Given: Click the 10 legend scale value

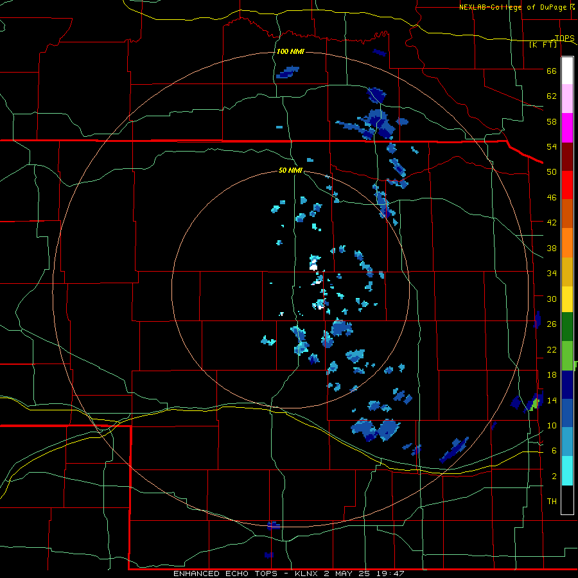Looking at the screenshot, I should [552, 425].
